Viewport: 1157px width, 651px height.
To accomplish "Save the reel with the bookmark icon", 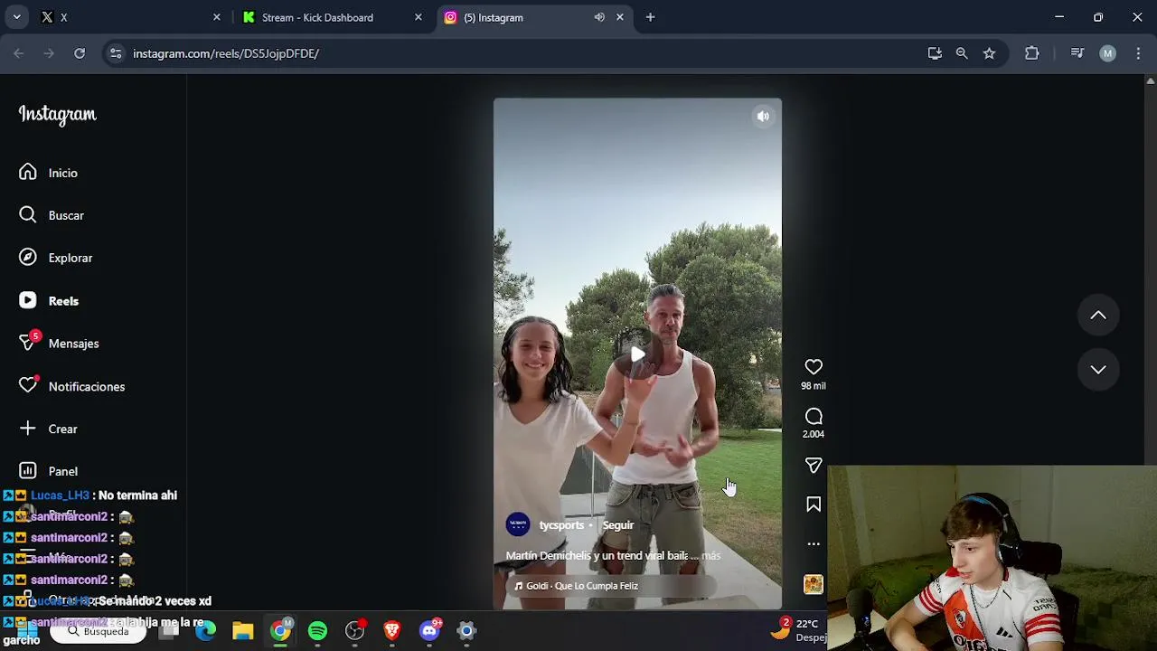I will [x=814, y=505].
